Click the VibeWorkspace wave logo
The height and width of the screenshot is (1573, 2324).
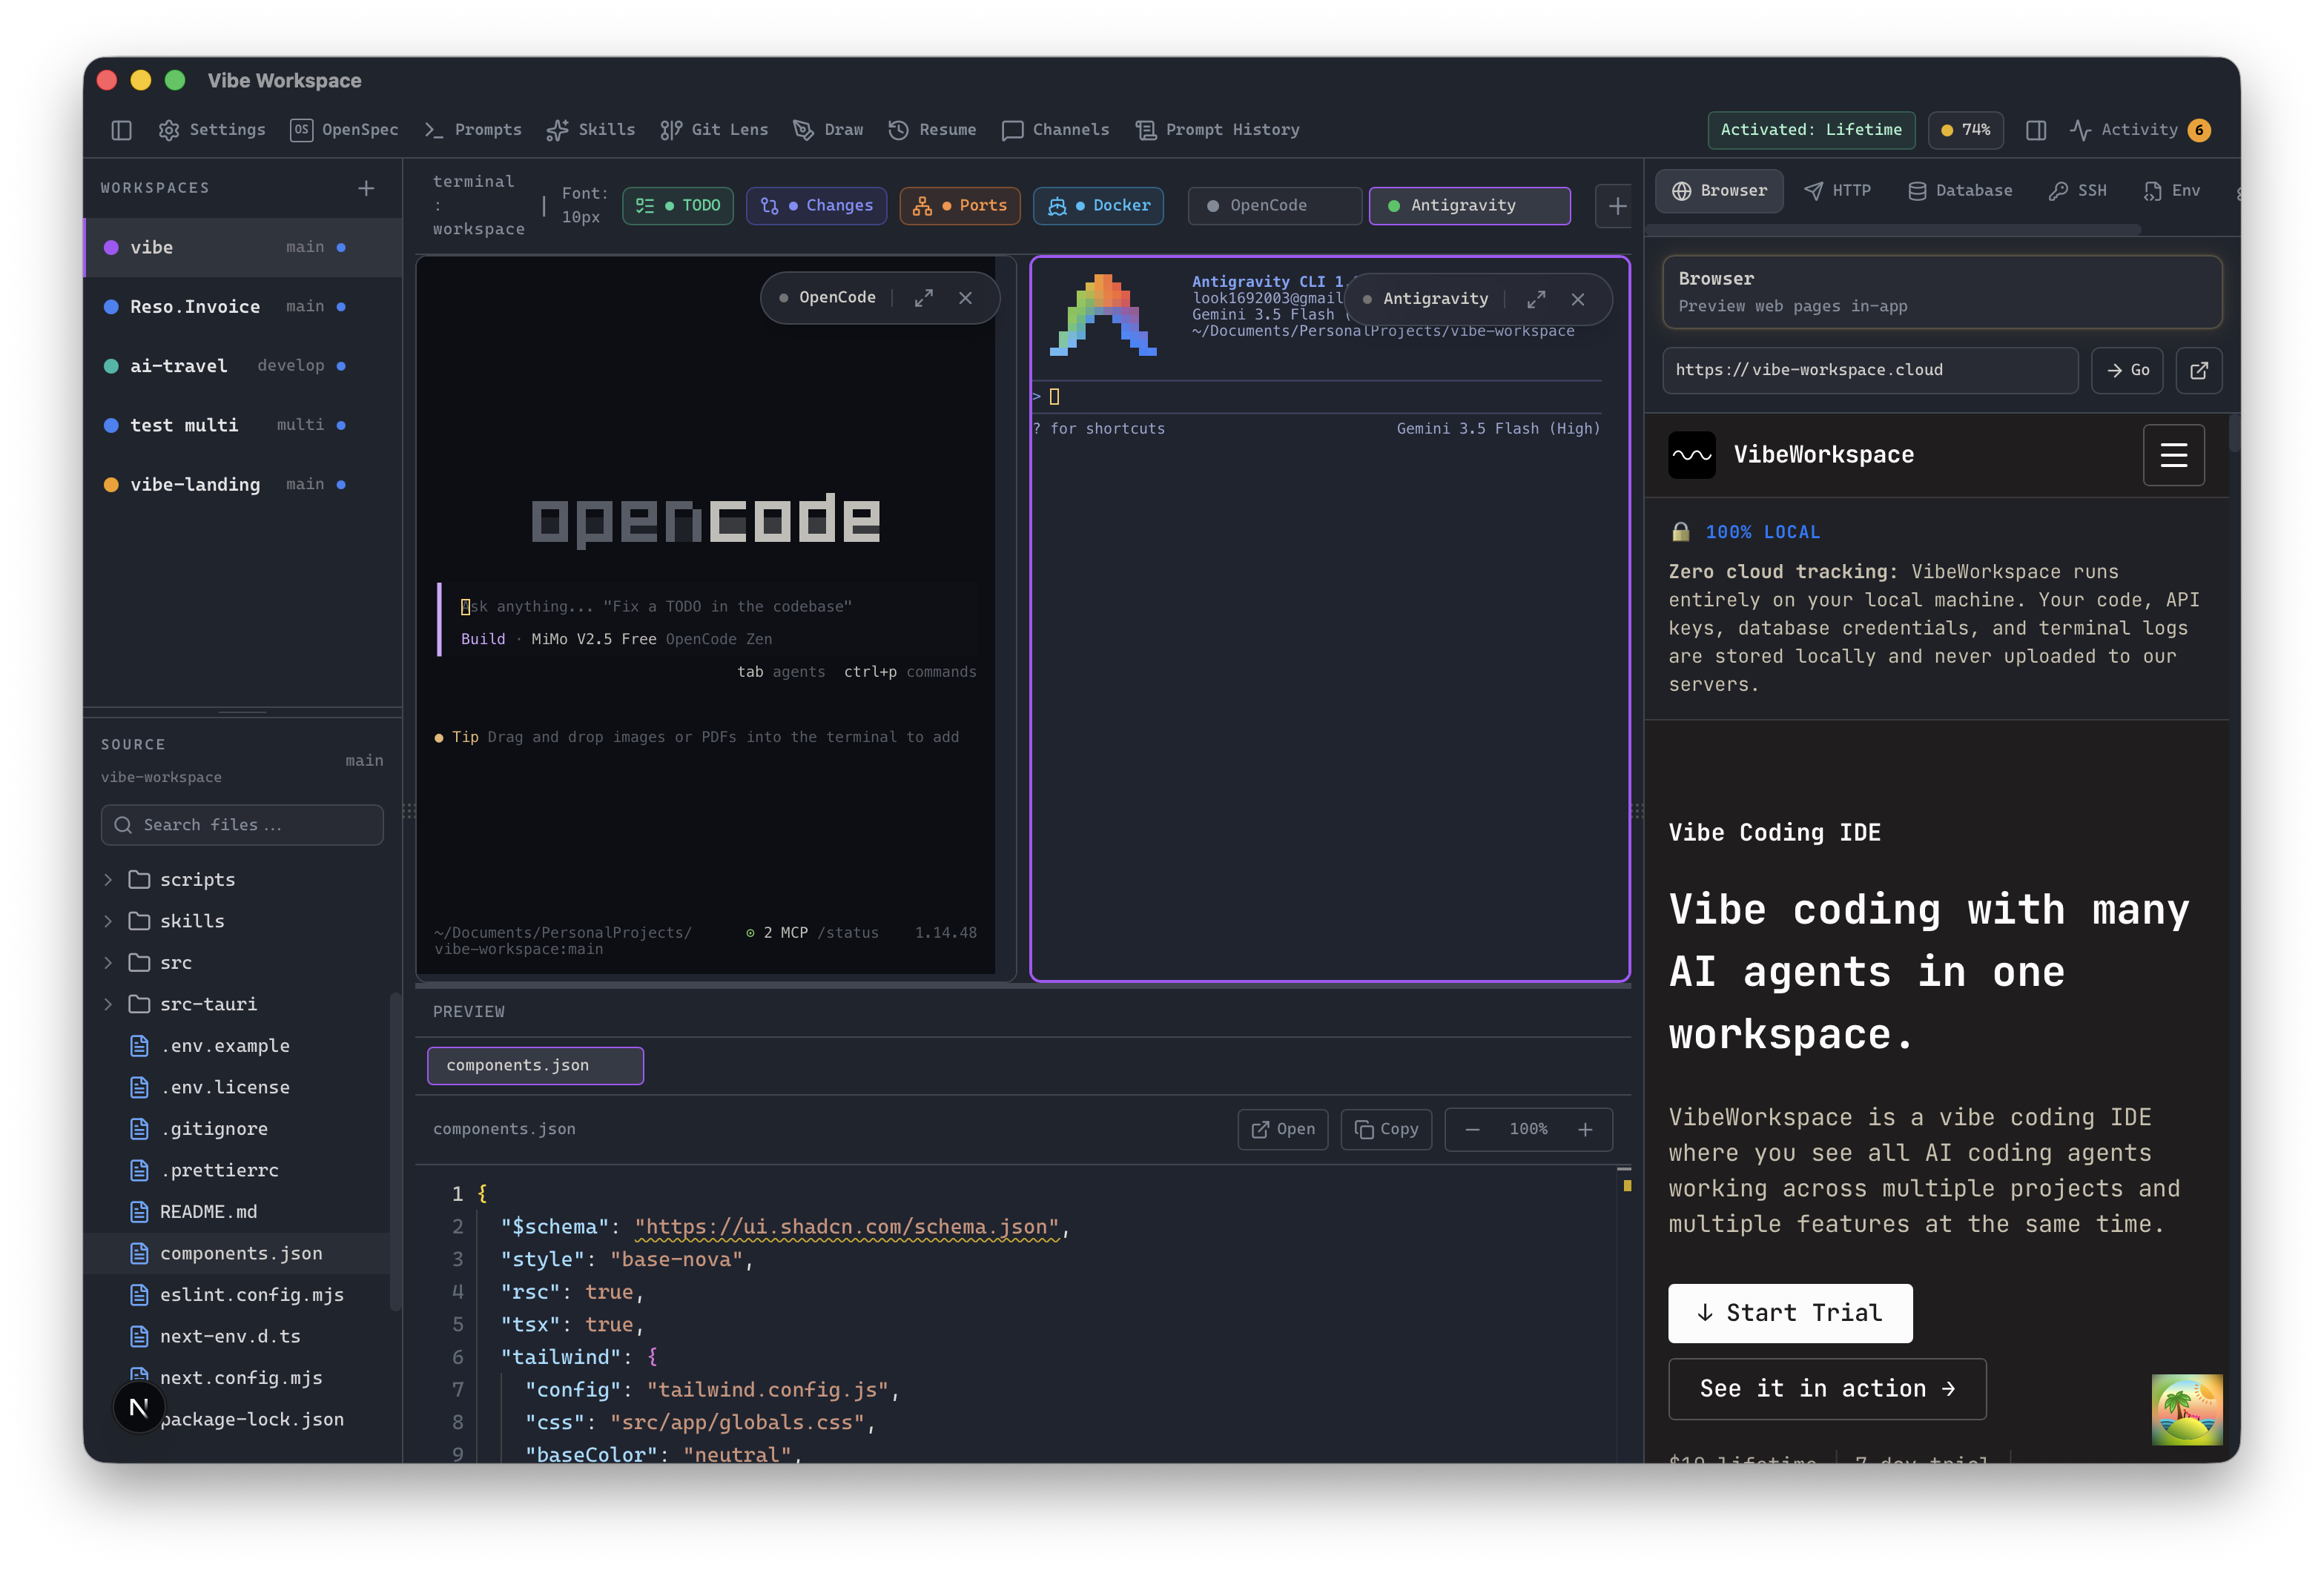click(1692, 456)
